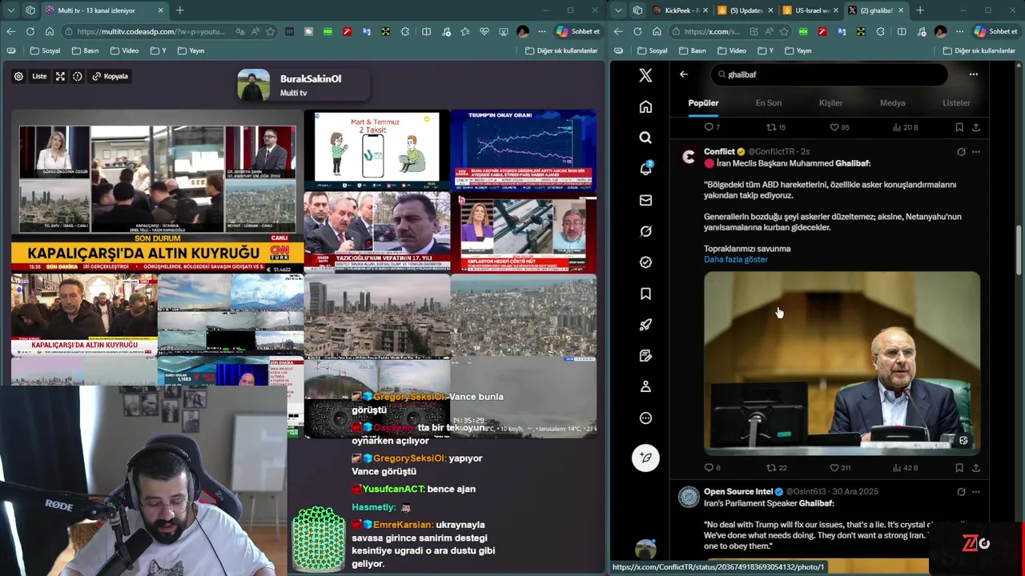Open the Ghalibaf tweet photo
1025x576 pixels.
point(842,363)
